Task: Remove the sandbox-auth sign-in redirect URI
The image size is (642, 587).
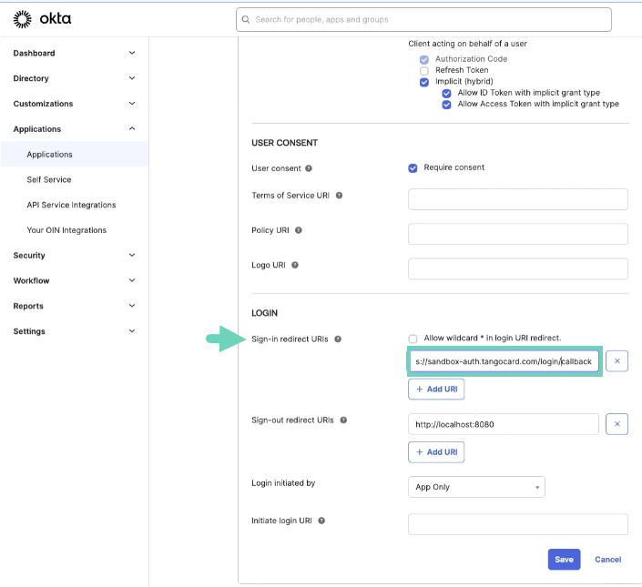Action: pyautogui.click(x=617, y=361)
